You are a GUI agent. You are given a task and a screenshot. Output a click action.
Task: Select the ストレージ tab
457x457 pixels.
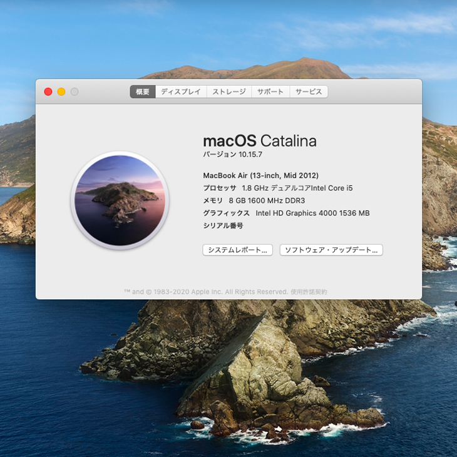tap(229, 92)
